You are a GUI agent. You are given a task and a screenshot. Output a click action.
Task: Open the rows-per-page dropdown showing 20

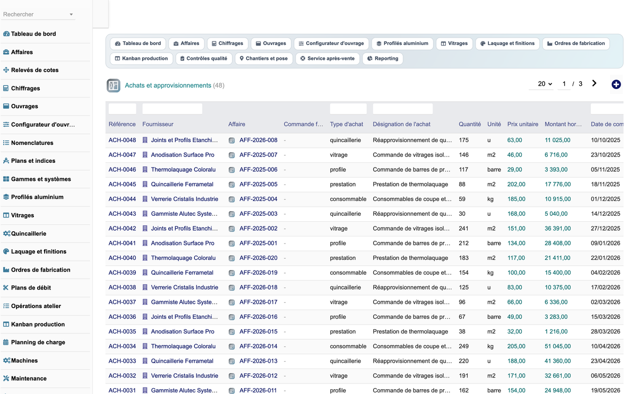point(541,84)
